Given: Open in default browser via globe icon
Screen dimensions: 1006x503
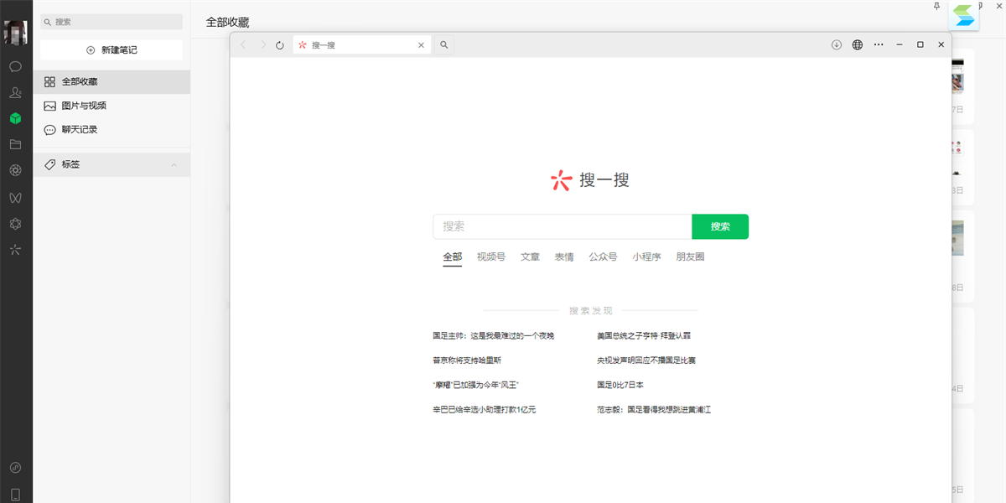Looking at the screenshot, I should (x=857, y=45).
